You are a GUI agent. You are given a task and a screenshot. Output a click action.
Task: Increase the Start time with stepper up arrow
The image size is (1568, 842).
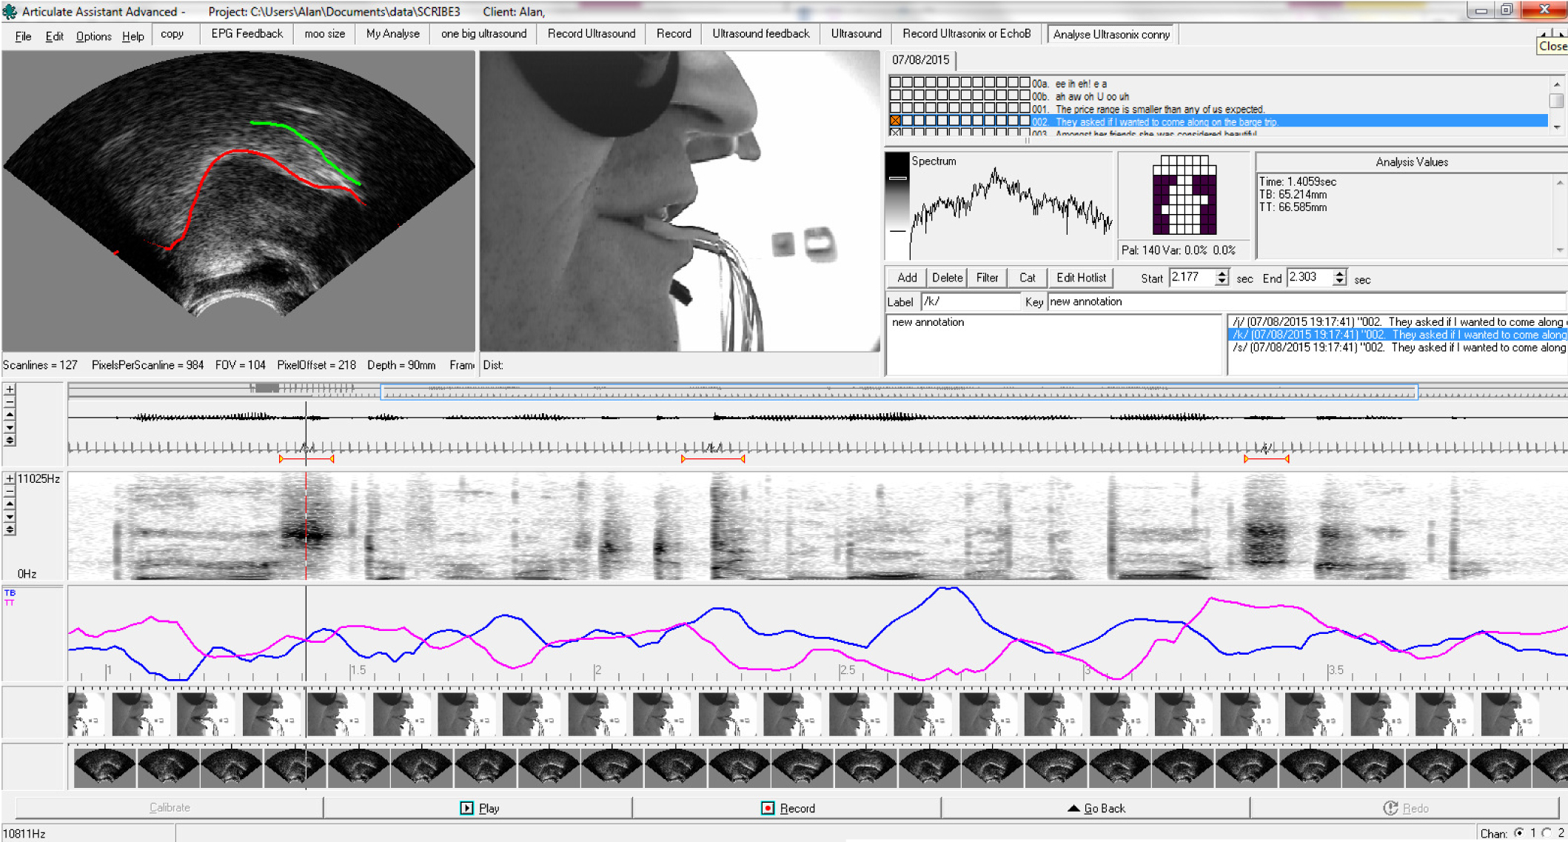click(x=1222, y=273)
